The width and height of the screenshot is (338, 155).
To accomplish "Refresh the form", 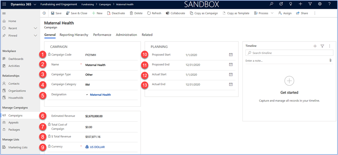I will pyautogui.click(x=154, y=13).
